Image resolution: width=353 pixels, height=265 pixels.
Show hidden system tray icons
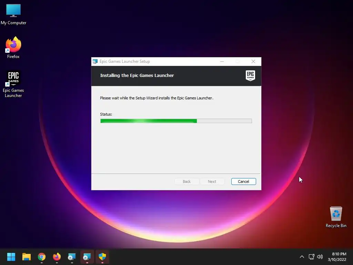tap(302, 257)
